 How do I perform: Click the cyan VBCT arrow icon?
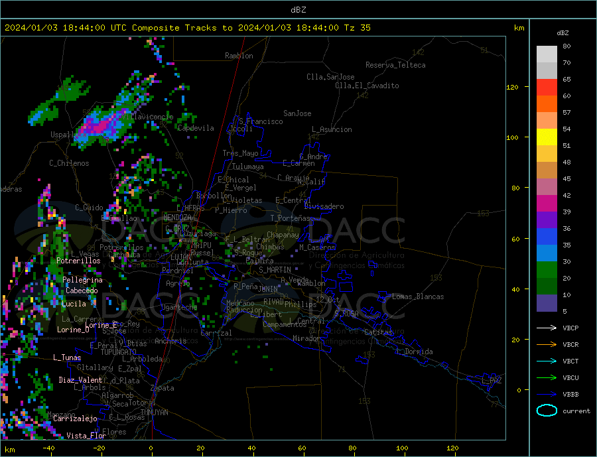click(x=547, y=361)
